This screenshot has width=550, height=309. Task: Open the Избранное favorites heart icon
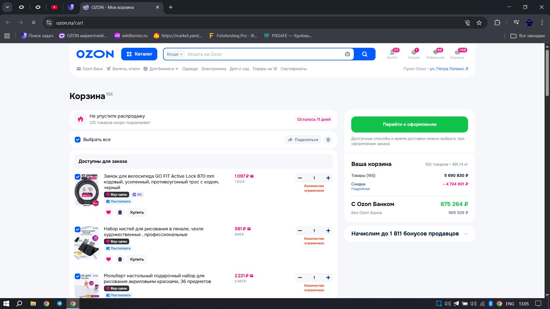click(435, 52)
